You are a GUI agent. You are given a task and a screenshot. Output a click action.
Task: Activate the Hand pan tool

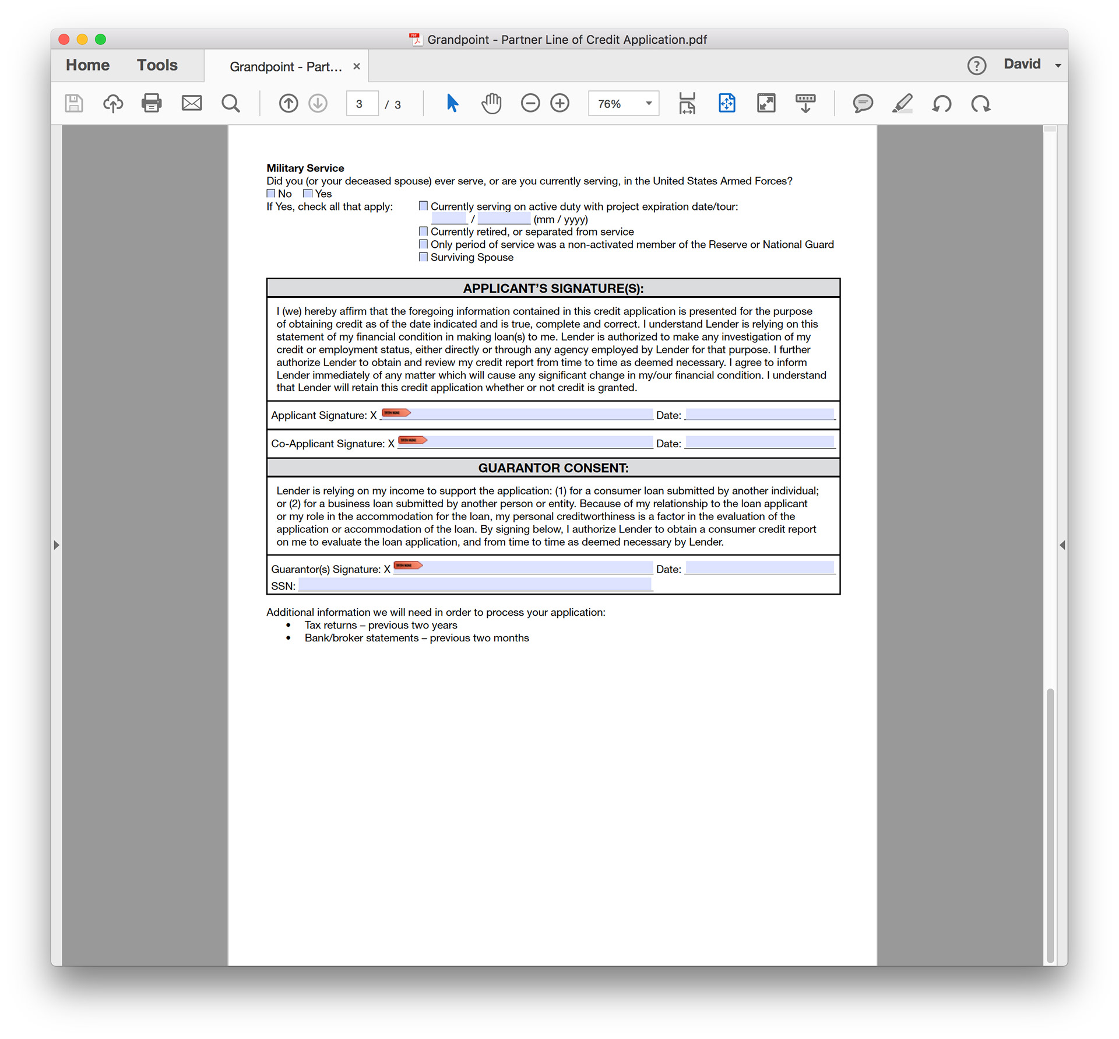(491, 103)
